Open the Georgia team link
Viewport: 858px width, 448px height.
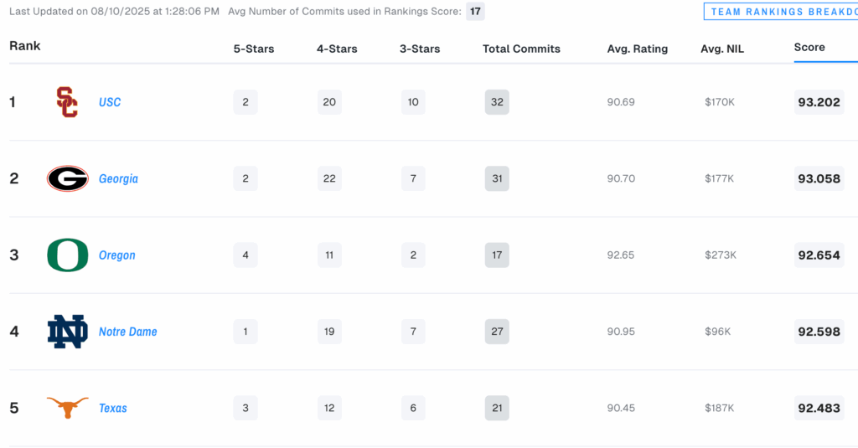pyautogui.click(x=118, y=179)
